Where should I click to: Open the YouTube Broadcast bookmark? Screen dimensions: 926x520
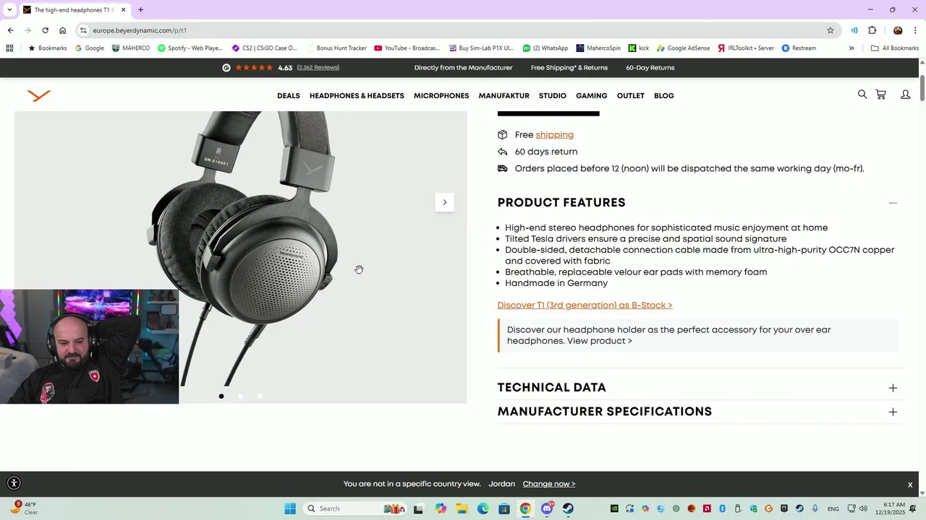tap(407, 48)
